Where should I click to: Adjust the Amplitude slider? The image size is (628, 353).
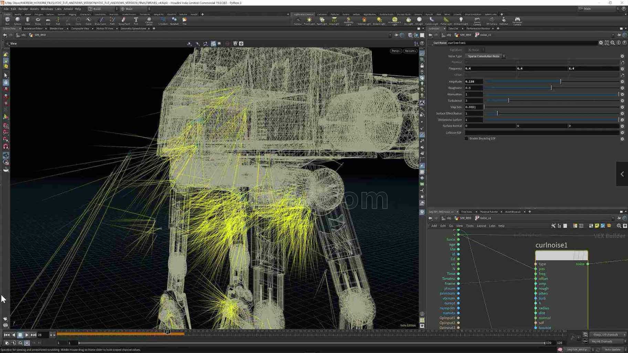point(561,82)
